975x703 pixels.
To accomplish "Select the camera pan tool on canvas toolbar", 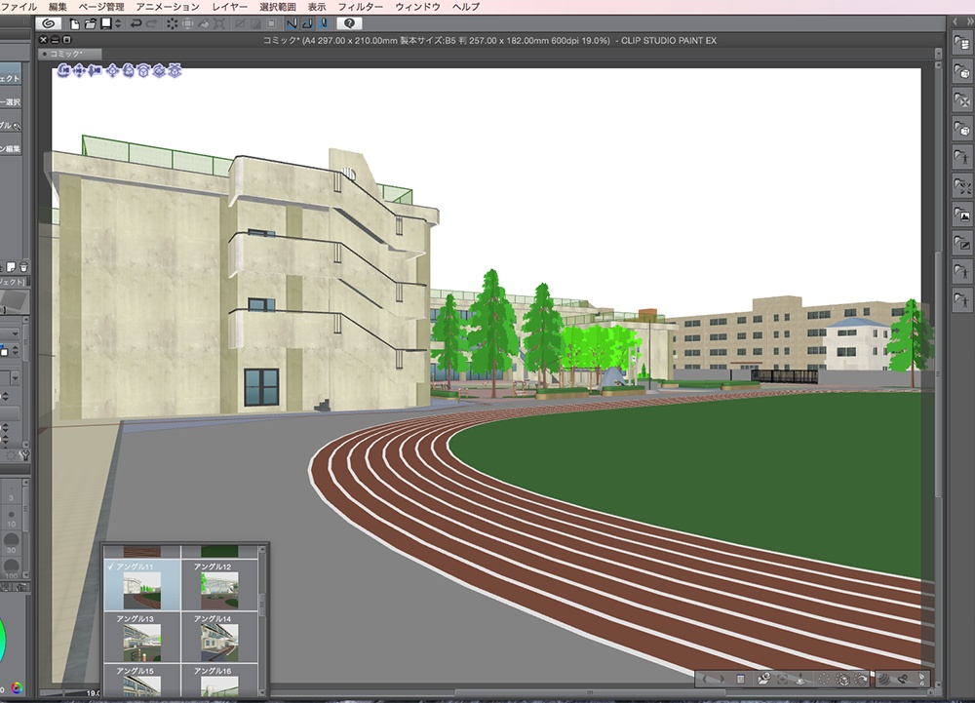I will coord(78,72).
